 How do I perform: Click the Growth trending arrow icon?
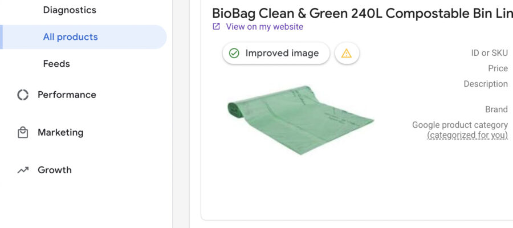(x=23, y=170)
